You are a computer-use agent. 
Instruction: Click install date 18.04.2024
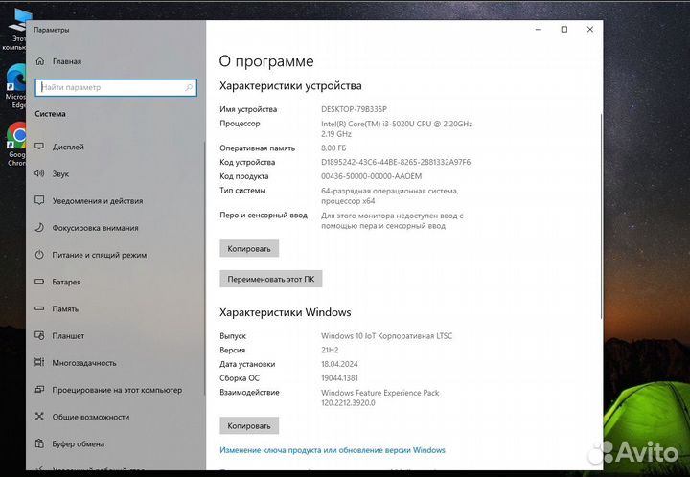(339, 364)
